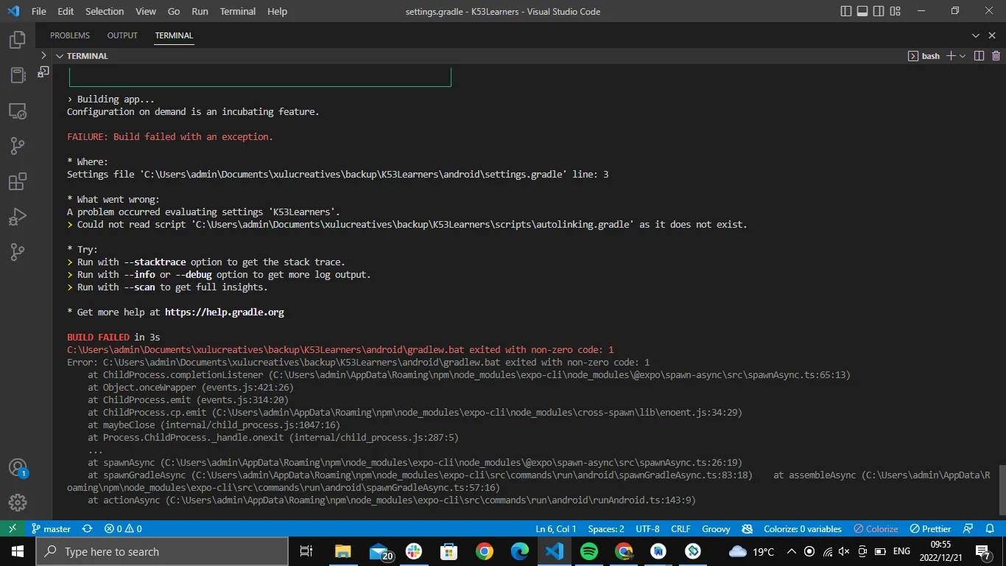
Task: Open the Remote Explorer view
Action: tap(18, 111)
